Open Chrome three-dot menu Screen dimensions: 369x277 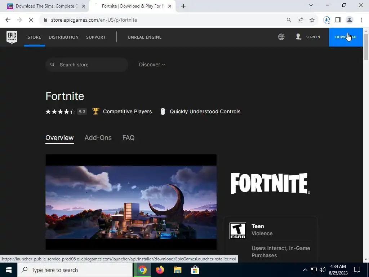click(x=361, y=20)
